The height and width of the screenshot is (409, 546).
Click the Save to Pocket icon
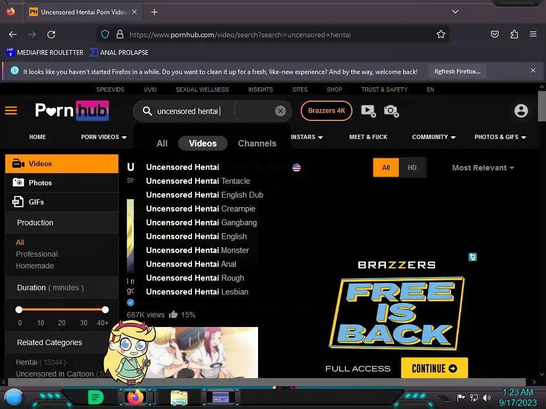coord(494,34)
